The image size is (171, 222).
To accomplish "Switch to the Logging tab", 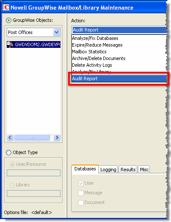I will (108, 170).
